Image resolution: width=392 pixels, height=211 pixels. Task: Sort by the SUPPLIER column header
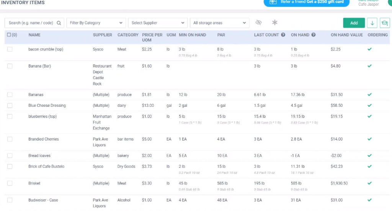tap(103, 35)
